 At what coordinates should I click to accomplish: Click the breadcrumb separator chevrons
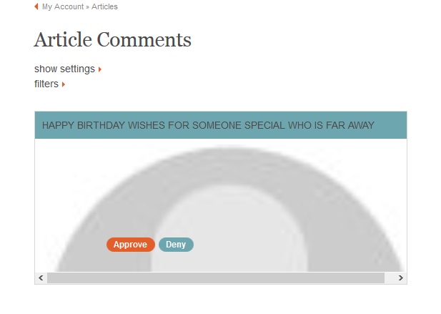[87, 7]
